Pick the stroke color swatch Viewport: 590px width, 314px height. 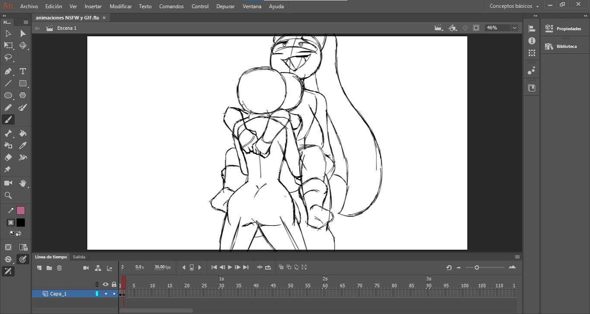(x=21, y=210)
